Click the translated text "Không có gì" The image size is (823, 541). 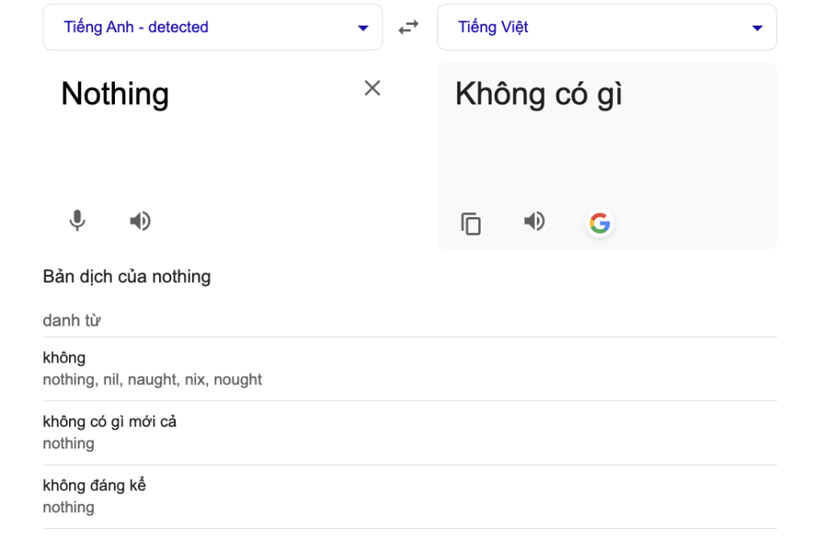pos(538,94)
